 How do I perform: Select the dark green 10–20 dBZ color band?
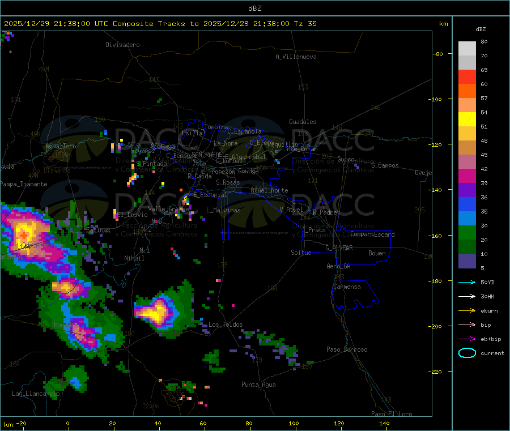[x=467, y=247]
